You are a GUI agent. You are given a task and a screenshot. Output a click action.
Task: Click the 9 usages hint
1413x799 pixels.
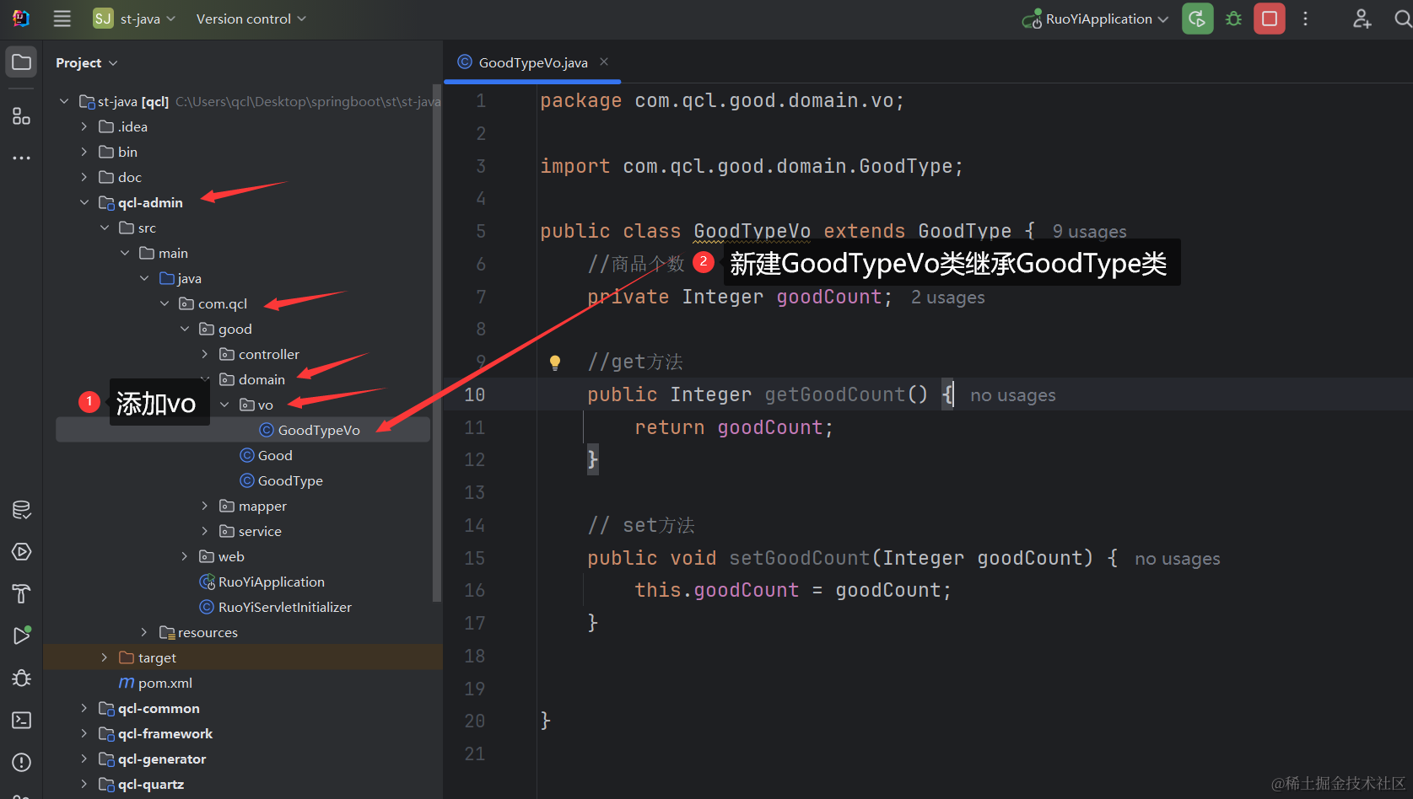click(x=1089, y=231)
